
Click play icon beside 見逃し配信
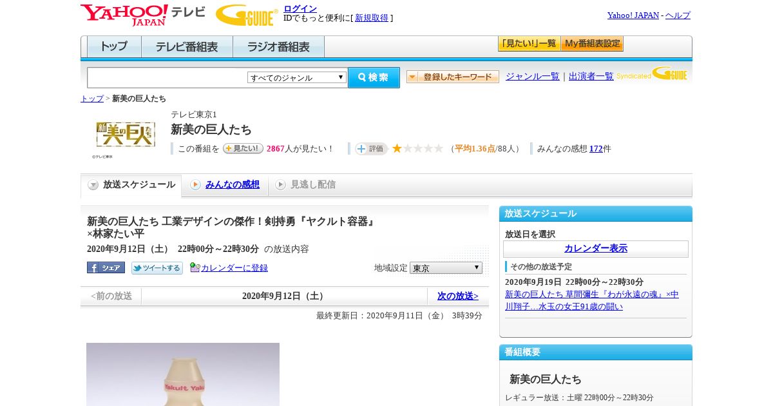point(280,185)
